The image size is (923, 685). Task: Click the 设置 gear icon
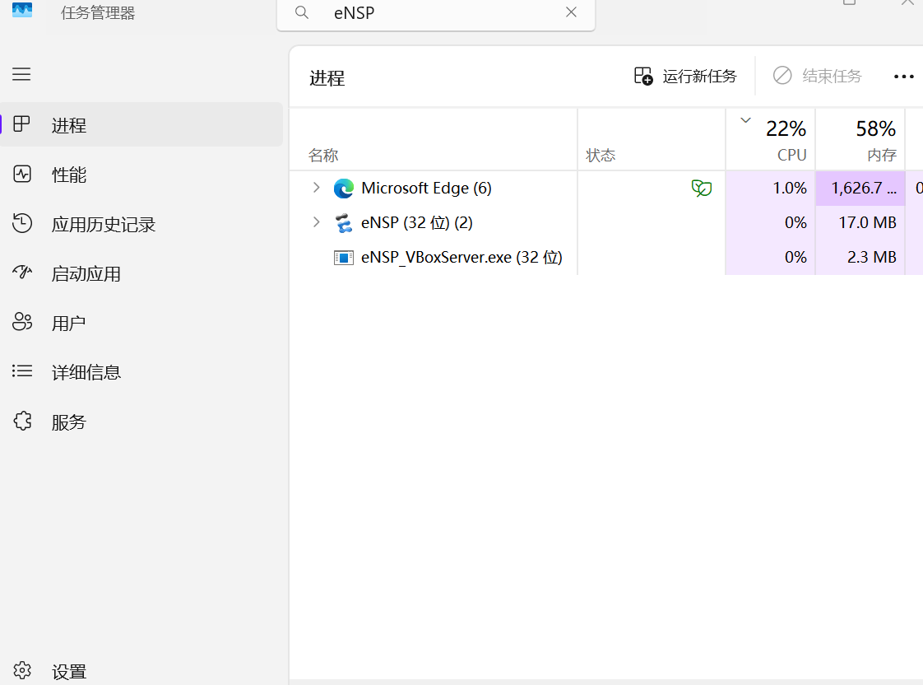tap(22, 670)
